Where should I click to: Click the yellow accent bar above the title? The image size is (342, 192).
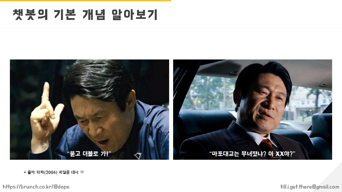pos(85,1)
